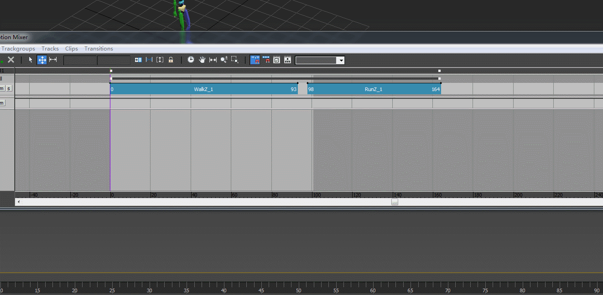Image resolution: width=603 pixels, height=295 pixels.
Task: Select the Pan hand tool
Action: pyautogui.click(x=202, y=60)
